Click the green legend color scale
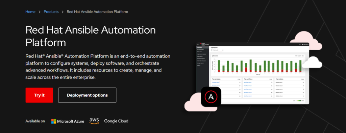The width and height of the screenshot is (346, 133). (299, 101)
